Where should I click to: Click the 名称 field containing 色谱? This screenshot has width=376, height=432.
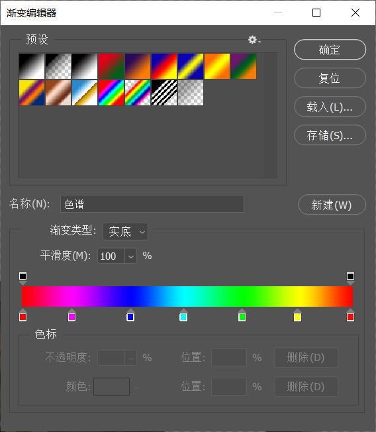coord(152,204)
